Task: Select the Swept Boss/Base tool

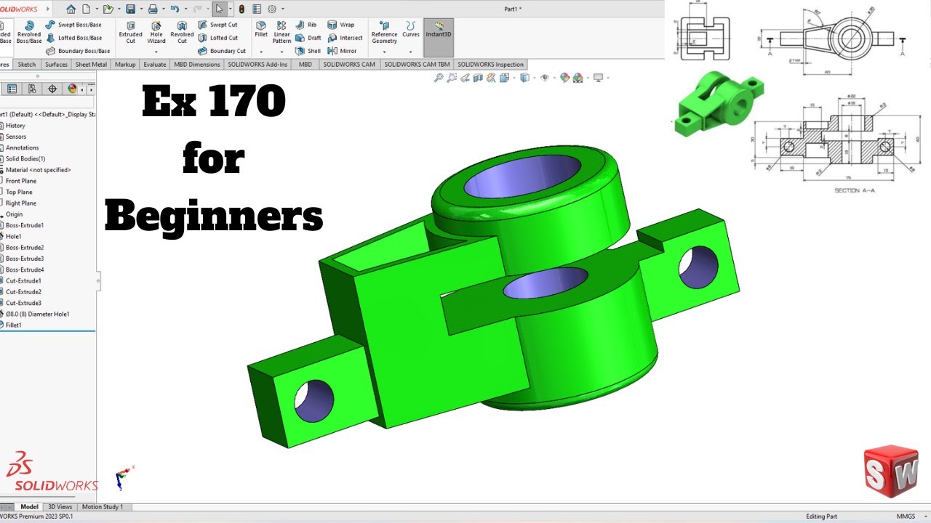Action: coord(73,25)
